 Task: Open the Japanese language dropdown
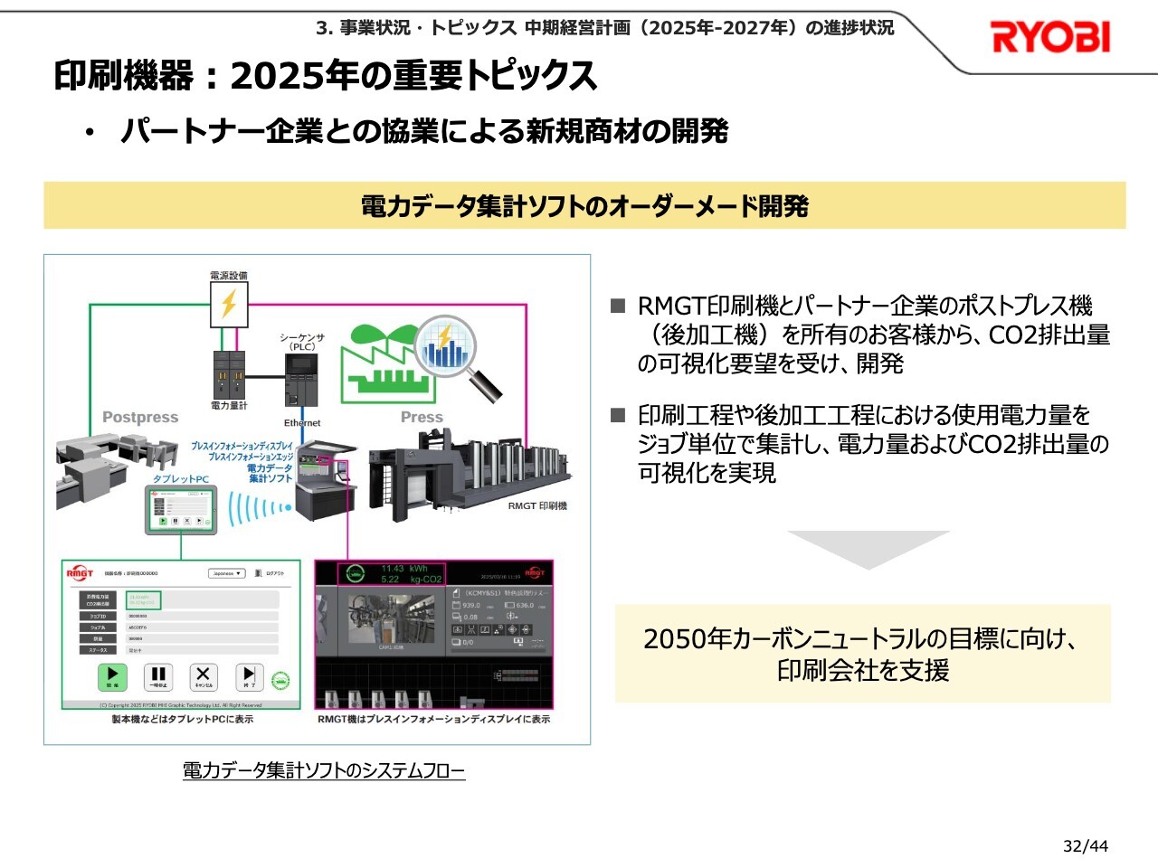pyautogui.click(x=226, y=573)
